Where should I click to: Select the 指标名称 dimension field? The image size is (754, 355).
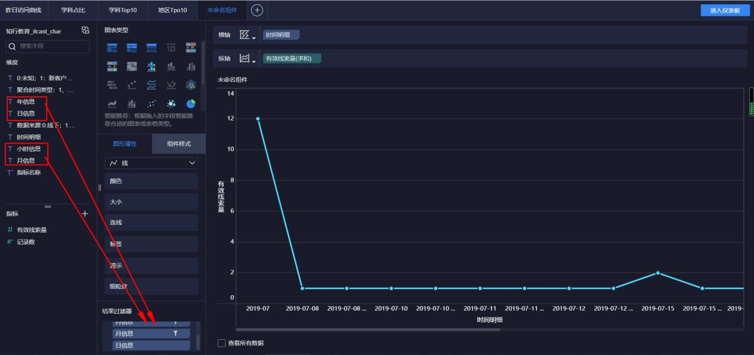click(28, 173)
